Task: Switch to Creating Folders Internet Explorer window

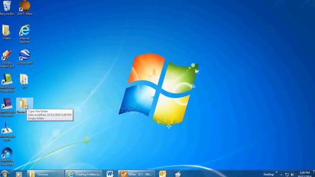Action: 84,174
